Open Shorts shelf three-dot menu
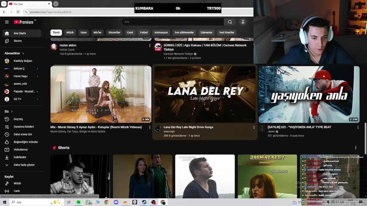 click(x=356, y=148)
